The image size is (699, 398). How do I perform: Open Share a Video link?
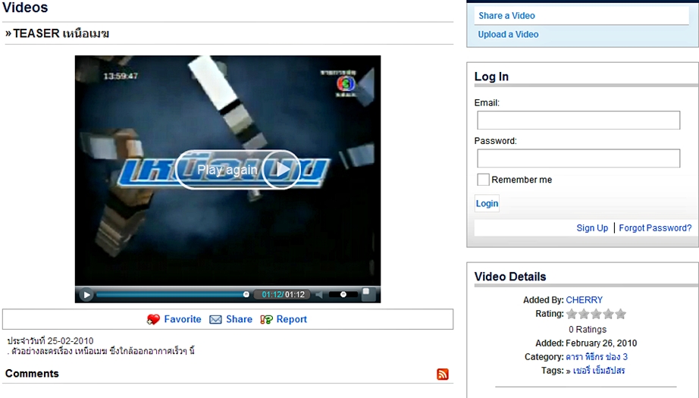click(x=506, y=16)
